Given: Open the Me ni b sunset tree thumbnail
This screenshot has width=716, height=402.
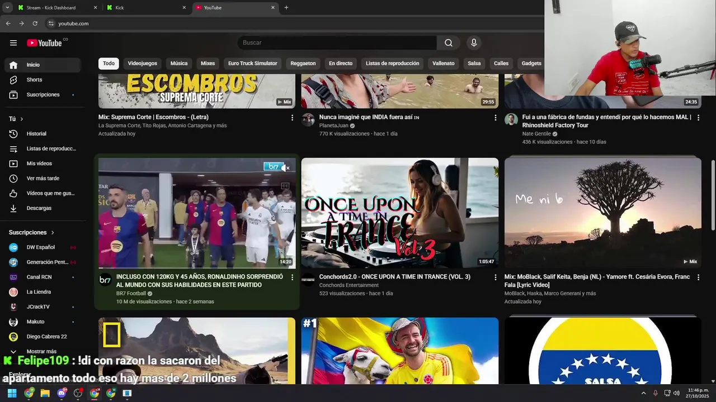Looking at the screenshot, I should click(603, 213).
